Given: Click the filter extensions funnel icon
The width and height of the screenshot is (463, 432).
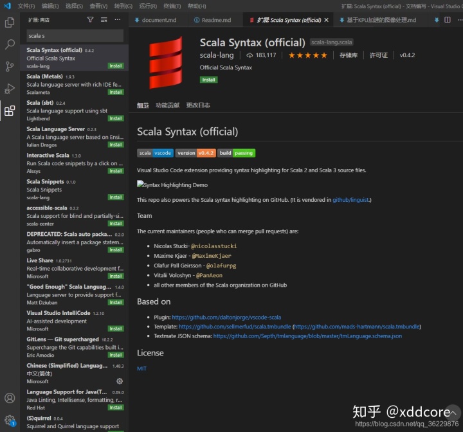Looking at the screenshot, I should (x=91, y=19).
